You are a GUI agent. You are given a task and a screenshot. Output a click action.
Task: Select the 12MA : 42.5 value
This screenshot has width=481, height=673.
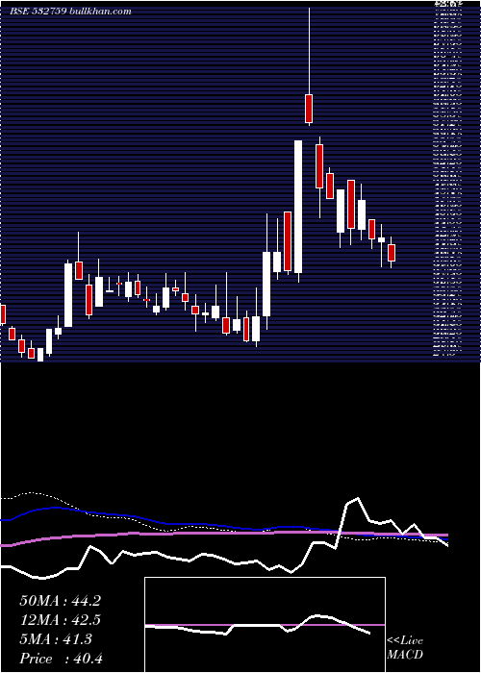(x=60, y=620)
